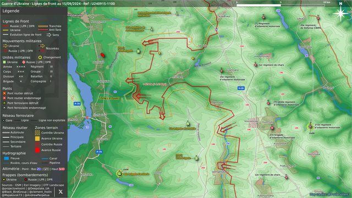Click the Sens arrow legend symbol
This screenshot has height=198, width=352.
pos(49,35)
